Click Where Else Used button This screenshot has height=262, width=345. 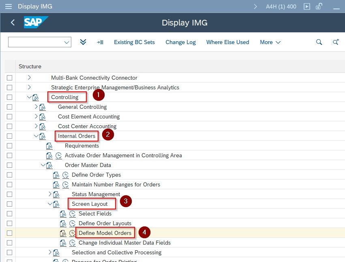[x=227, y=42]
